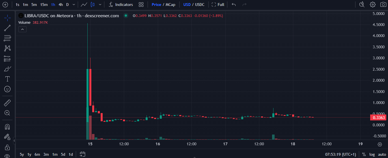Take a chart snapshot with camera icon

click(x=383, y=5)
